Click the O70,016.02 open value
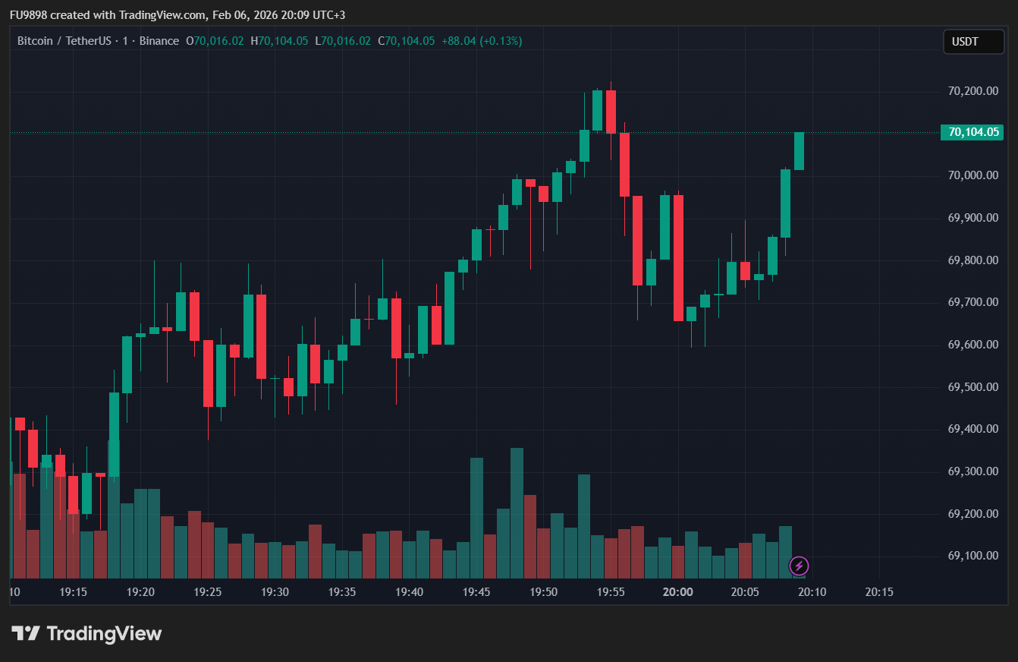The width and height of the screenshot is (1018, 662). (215, 41)
